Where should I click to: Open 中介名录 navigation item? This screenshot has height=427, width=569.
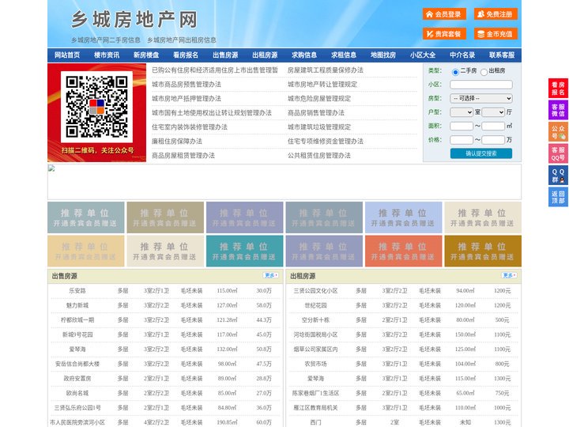click(462, 55)
